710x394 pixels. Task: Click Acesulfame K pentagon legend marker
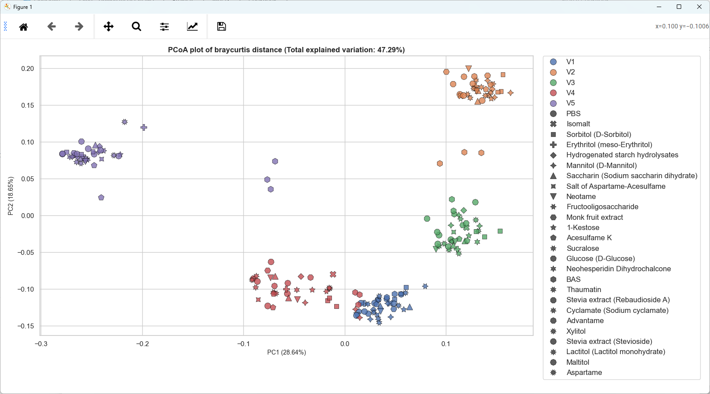553,238
